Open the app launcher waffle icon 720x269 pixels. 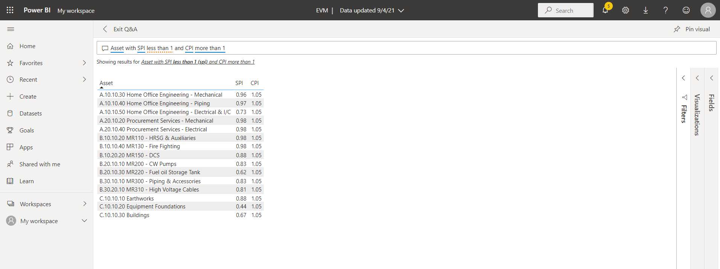(x=10, y=10)
